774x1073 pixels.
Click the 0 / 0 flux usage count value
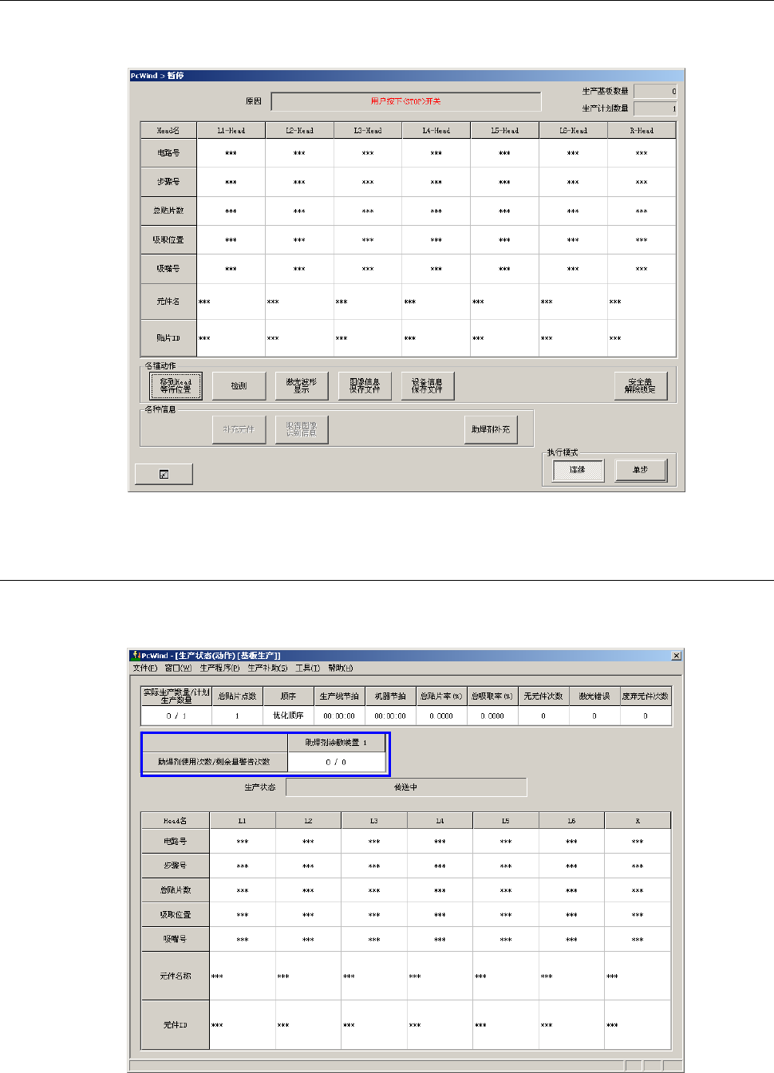click(337, 762)
